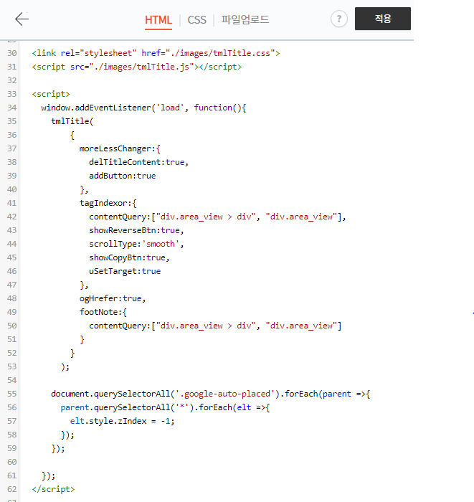Click scrollType:'smooth' line
Screen dimensions: 474x502
(137, 244)
